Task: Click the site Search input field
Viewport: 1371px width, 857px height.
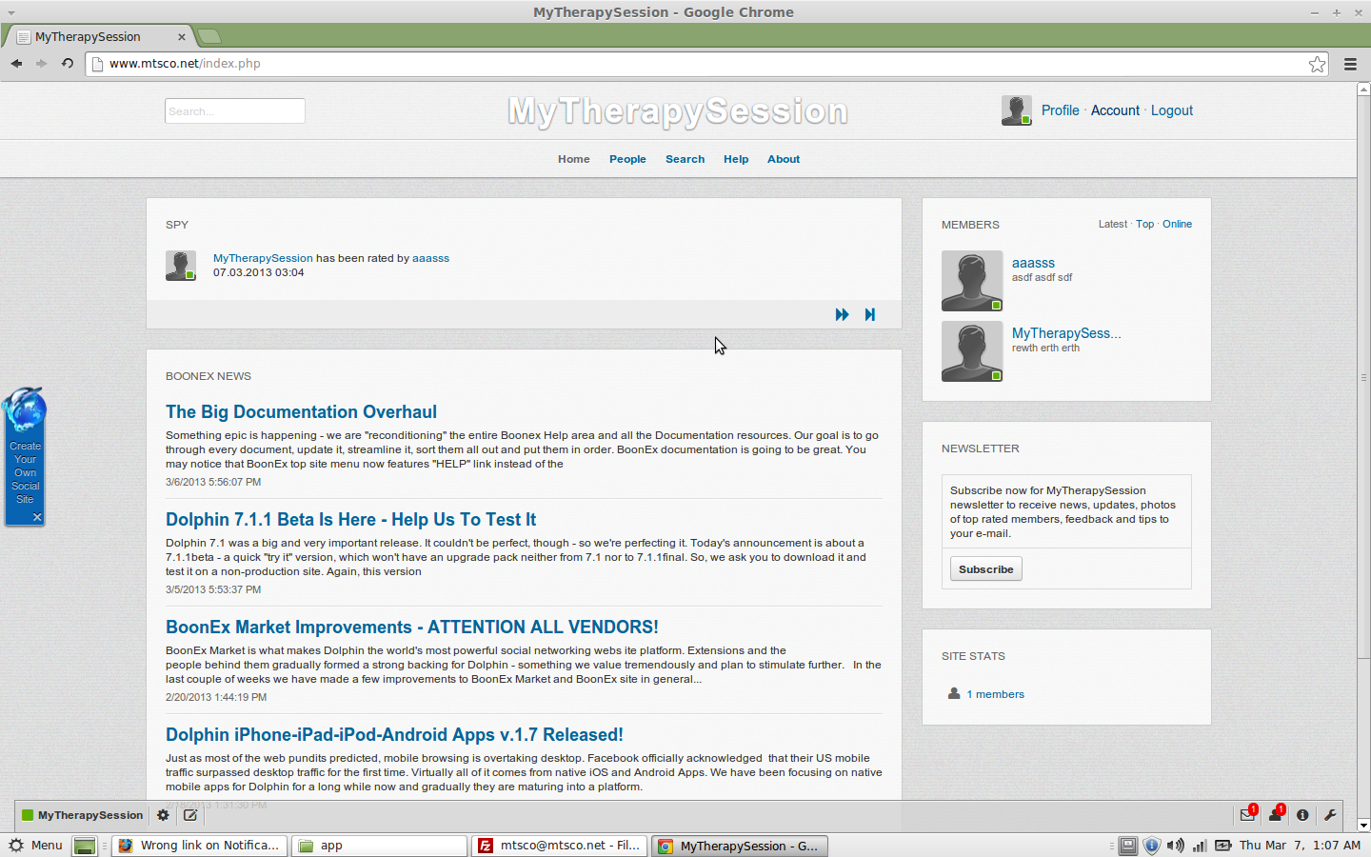Action: [234, 111]
